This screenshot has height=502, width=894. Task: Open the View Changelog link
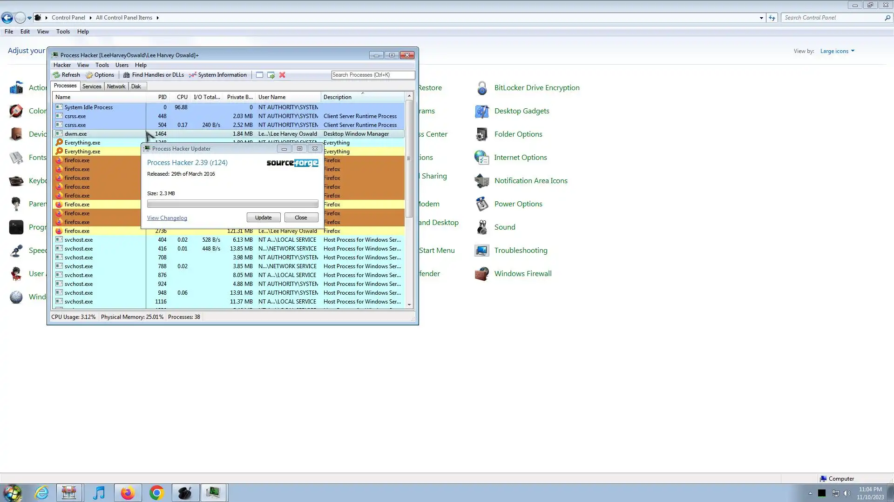(x=167, y=218)
